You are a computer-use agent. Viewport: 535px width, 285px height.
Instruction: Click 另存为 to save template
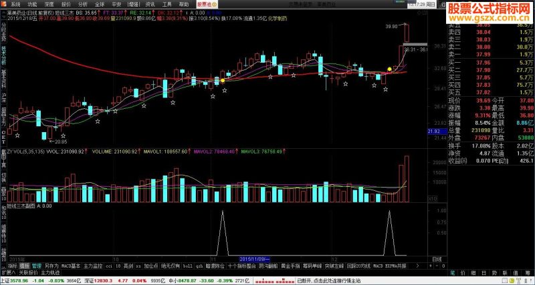click(x=51, y=266)
